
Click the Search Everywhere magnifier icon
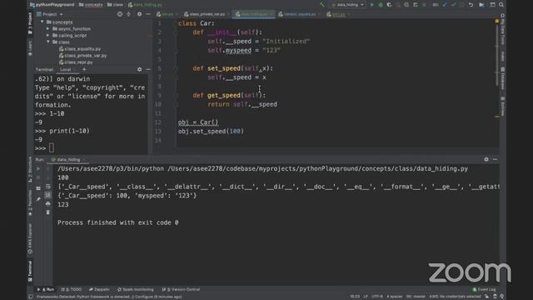[x=501, y=5]
